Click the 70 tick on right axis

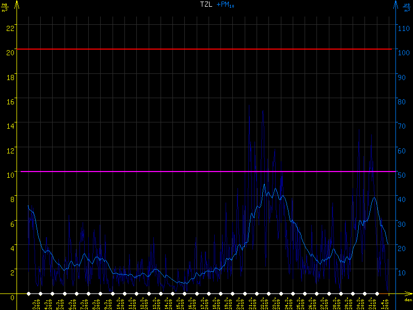tap(403, 125)
